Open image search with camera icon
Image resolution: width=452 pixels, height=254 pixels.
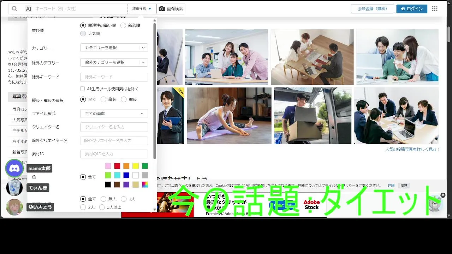171,9
